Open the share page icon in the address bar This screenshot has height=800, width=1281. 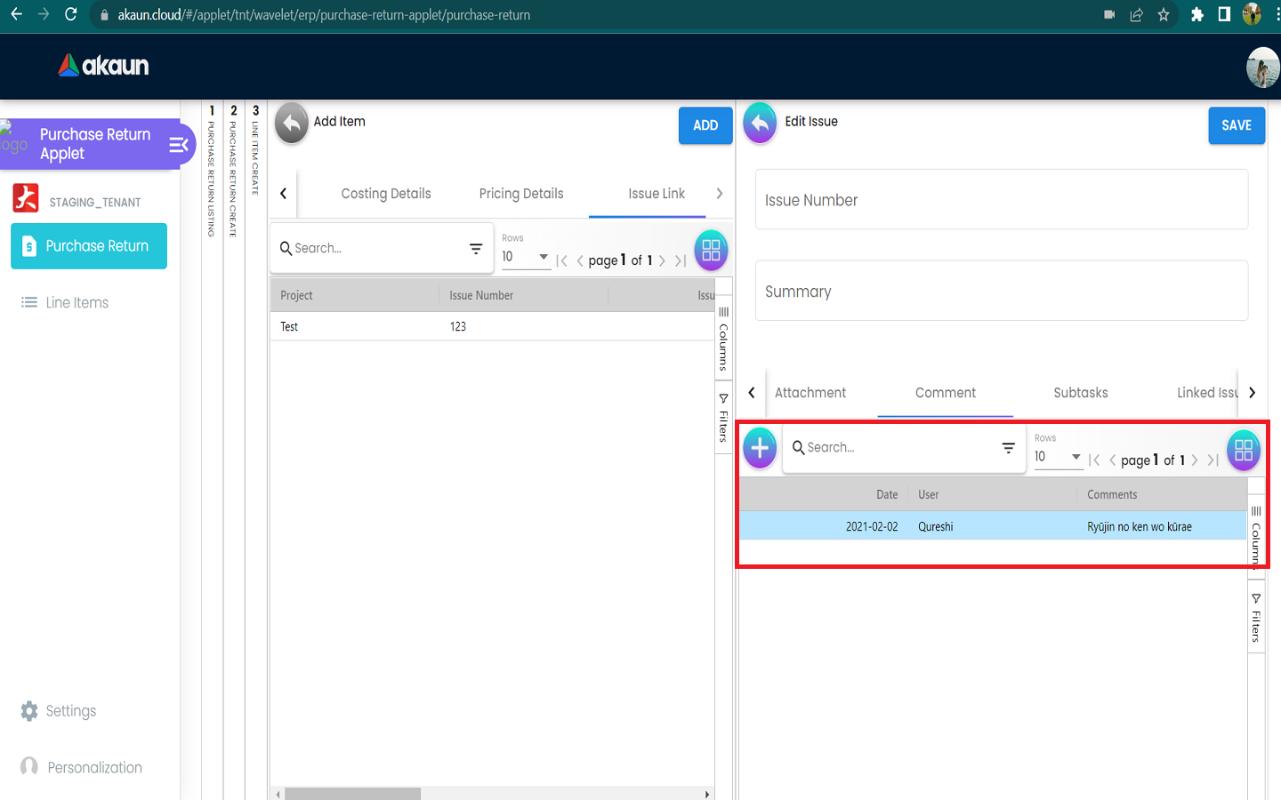pos(1137,14)
